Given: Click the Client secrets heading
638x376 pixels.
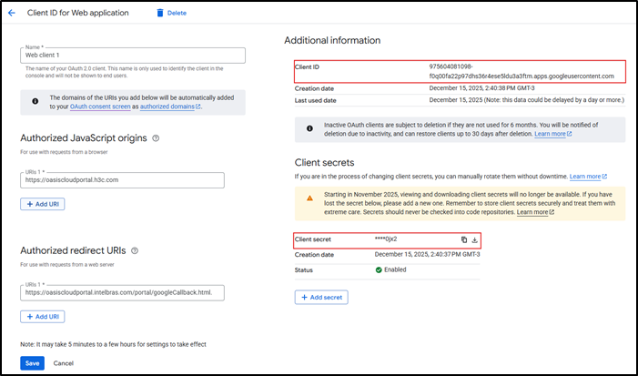Looking at the screenshot, I should point(324,163).
